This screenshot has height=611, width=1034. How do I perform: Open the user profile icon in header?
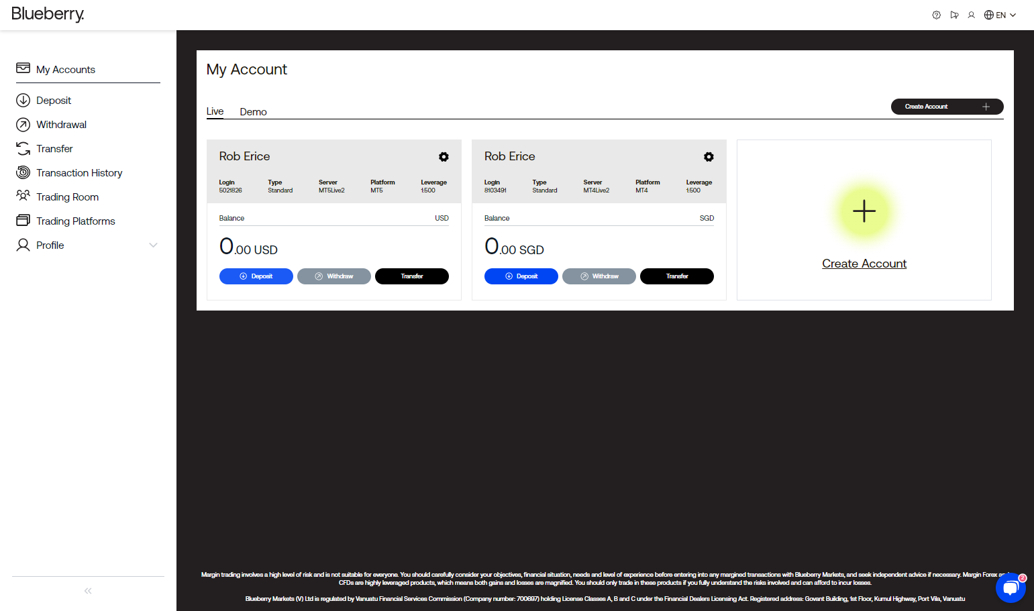(971, 15)
